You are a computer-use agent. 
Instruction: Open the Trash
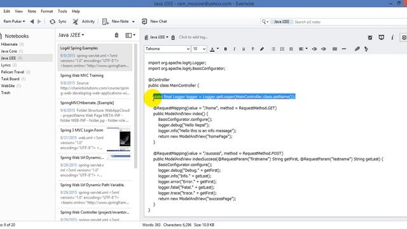[6, 93]
